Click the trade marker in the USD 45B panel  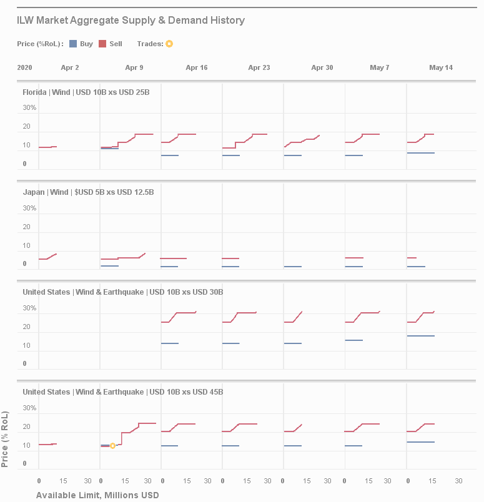112,446
